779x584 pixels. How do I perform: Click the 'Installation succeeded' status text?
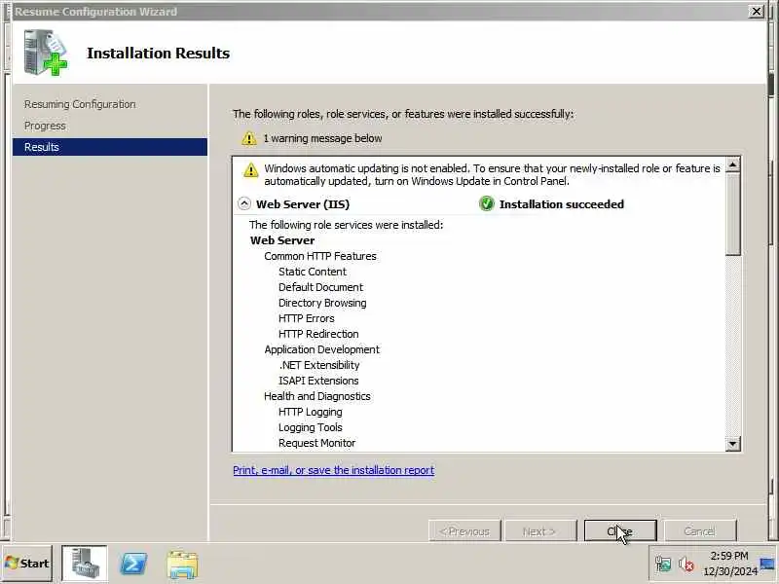click(562, 204)
